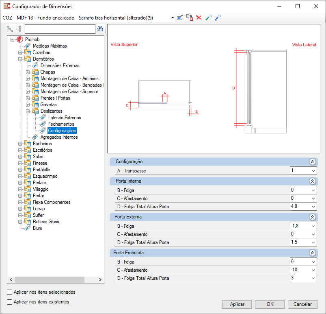
Task: Collapse the Porta Embutida section
Action: click(x=312, y=253)
